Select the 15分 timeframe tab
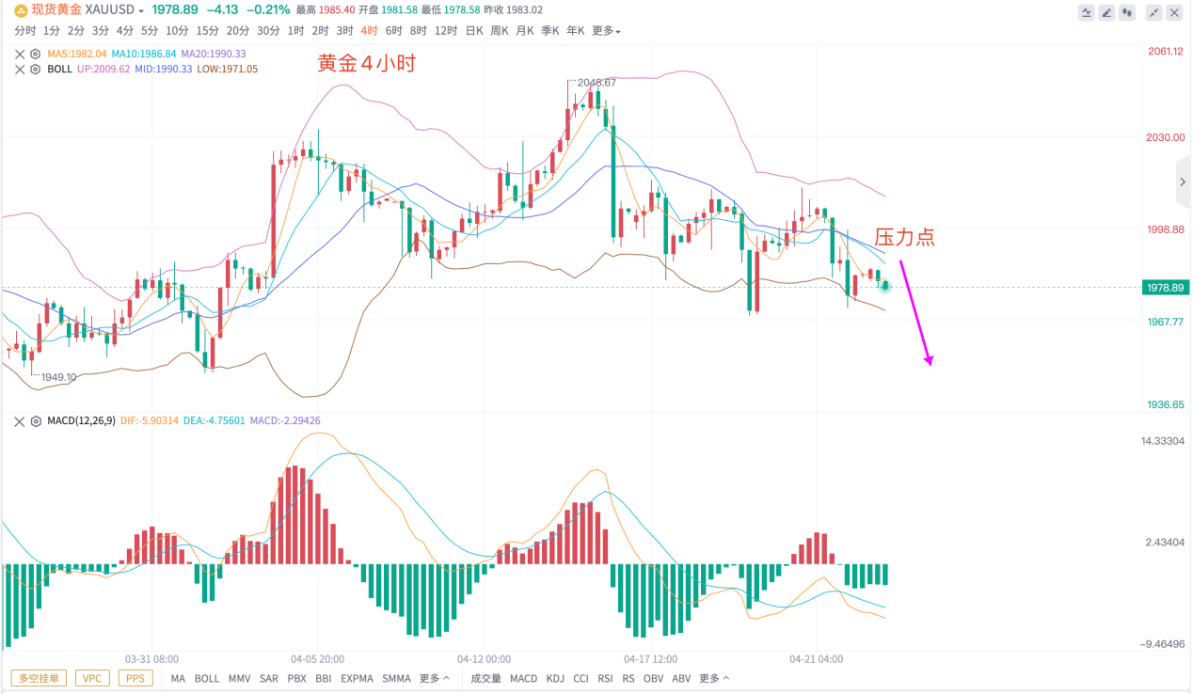 click(208, 31)
